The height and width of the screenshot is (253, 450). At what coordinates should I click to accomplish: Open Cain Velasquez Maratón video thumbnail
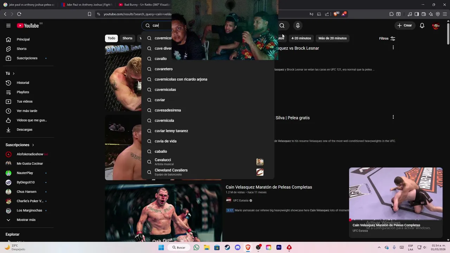pos(163,213)
